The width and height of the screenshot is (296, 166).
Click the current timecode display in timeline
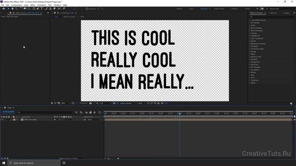[8, 112]
